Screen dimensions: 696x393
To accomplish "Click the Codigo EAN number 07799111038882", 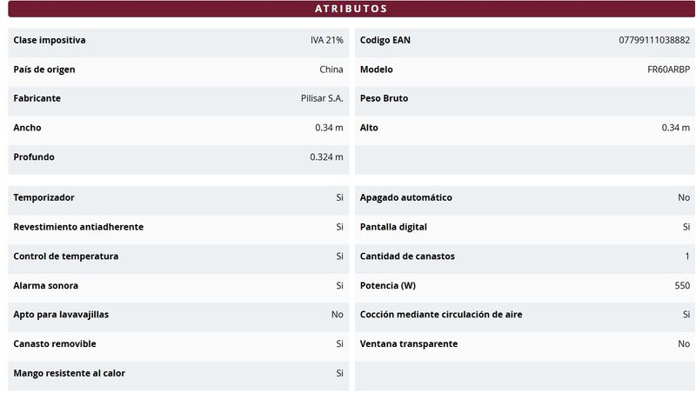I will [x=654, y=41].
